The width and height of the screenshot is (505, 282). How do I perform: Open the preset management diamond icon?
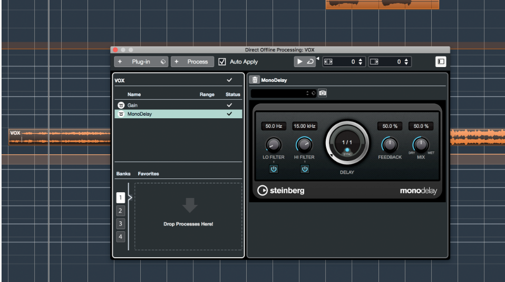[x=313, y=93]
